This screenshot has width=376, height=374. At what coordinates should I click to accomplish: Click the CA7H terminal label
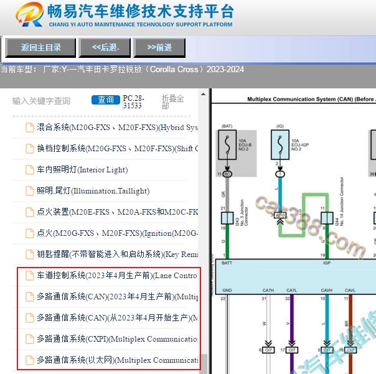click(x=268, y=291)
